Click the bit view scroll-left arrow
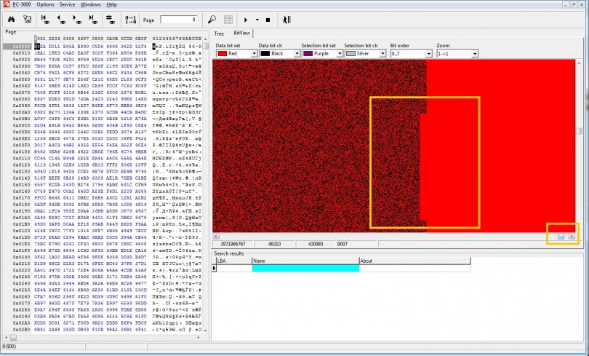This screenshot has width=589, height=356. pos(216,236)
